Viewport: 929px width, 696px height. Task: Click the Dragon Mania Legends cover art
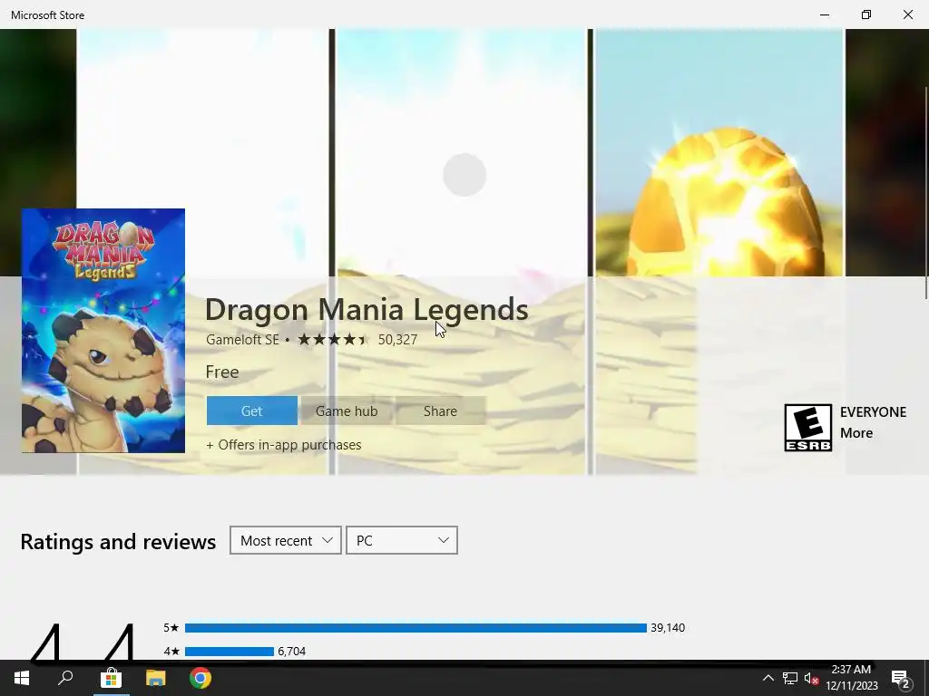[x=103, y=330]
